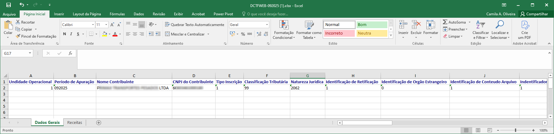Click the Format Painter brush icon

(18, 36)
